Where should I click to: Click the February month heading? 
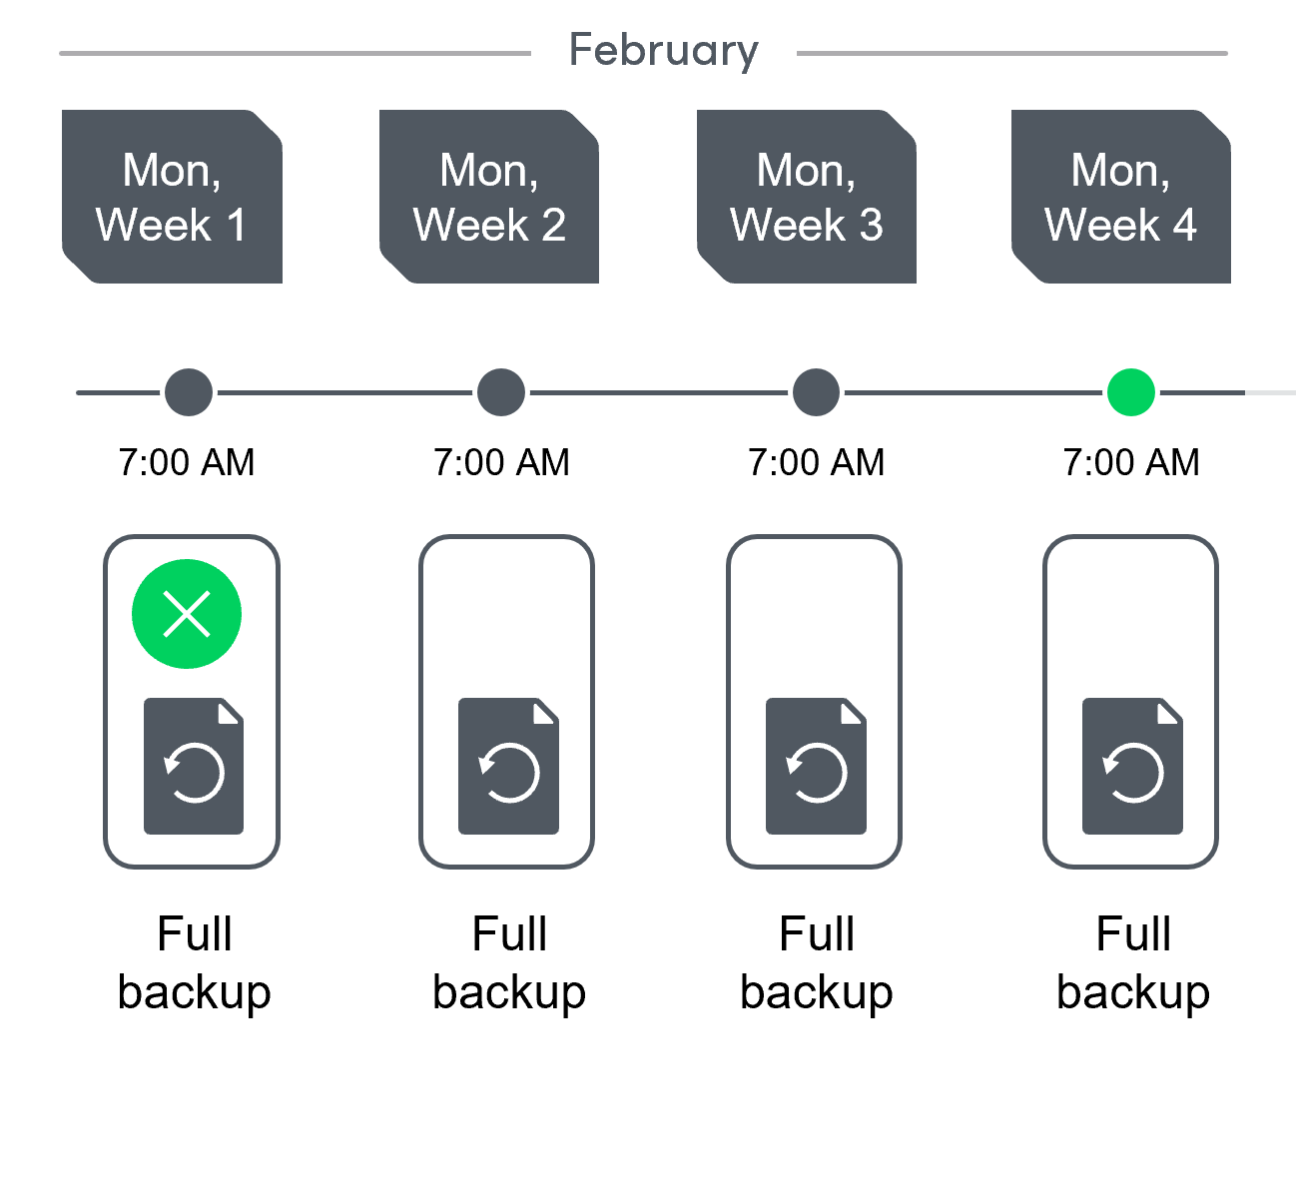point(664,51)
